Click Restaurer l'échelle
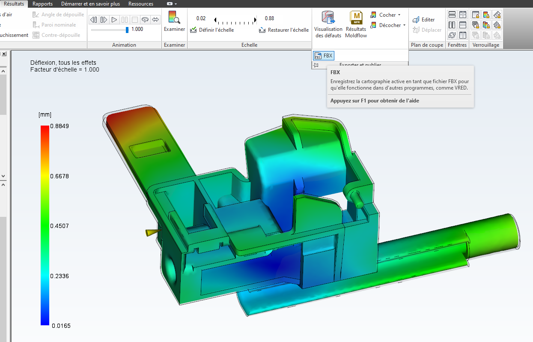Screen dimensions: 533x342 284,30
